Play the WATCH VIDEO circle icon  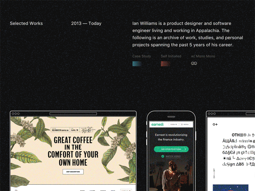pos(163,156)
